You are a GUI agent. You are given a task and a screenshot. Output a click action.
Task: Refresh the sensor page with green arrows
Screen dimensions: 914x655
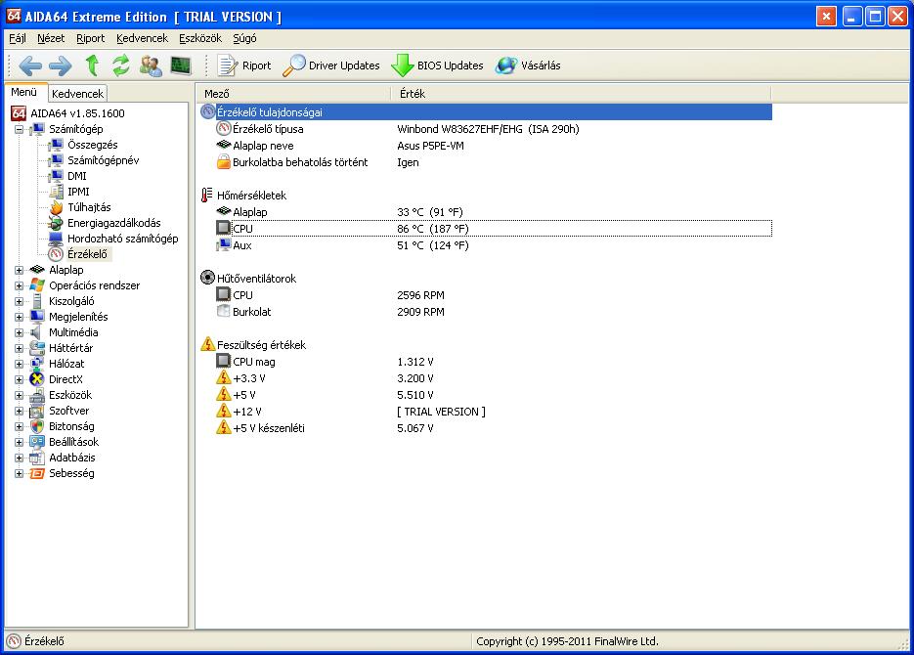(x=121, y=65)
